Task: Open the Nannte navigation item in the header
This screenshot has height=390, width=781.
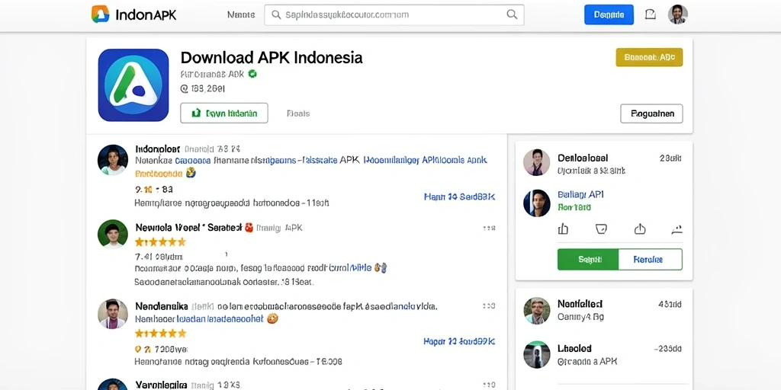Action: (241, 15)
